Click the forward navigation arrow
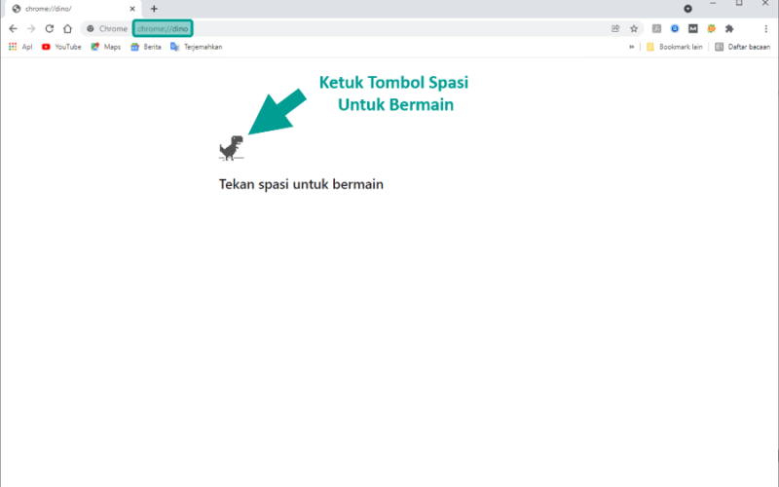 [x=31, y=29]
